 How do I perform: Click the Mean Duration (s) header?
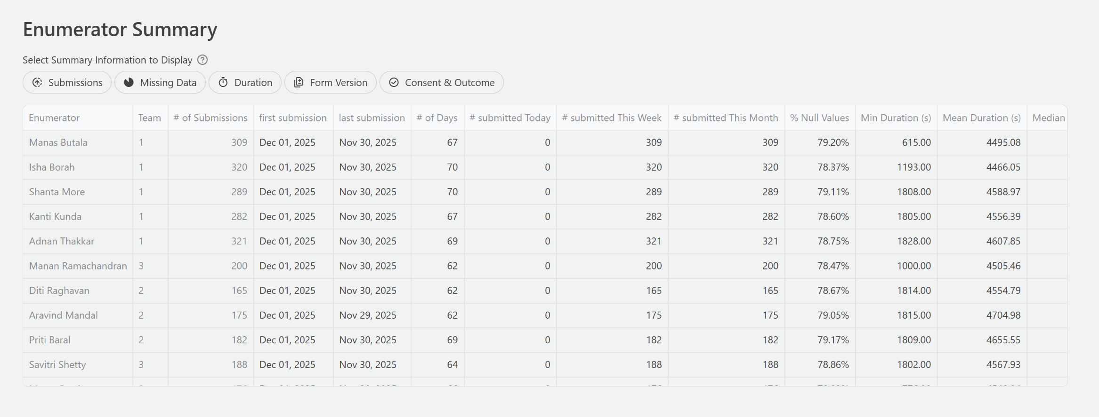tap(981, 118)
